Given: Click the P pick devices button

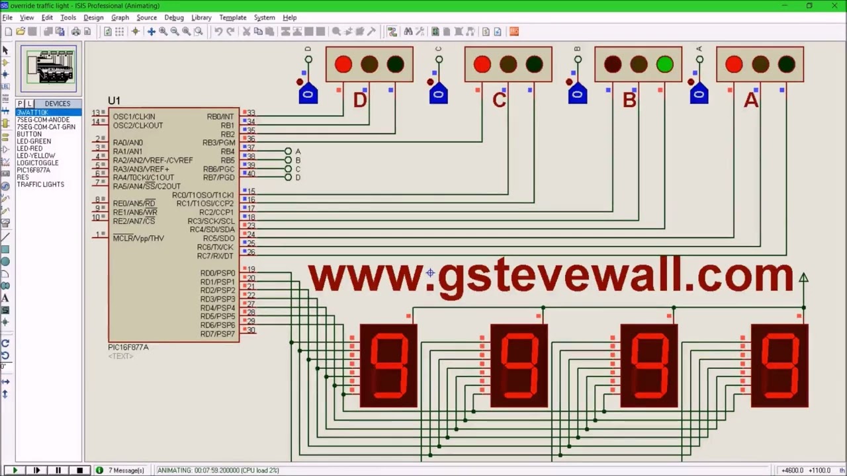Looking at the screenshot, I should pyautogui.click(x=21, y=104).
